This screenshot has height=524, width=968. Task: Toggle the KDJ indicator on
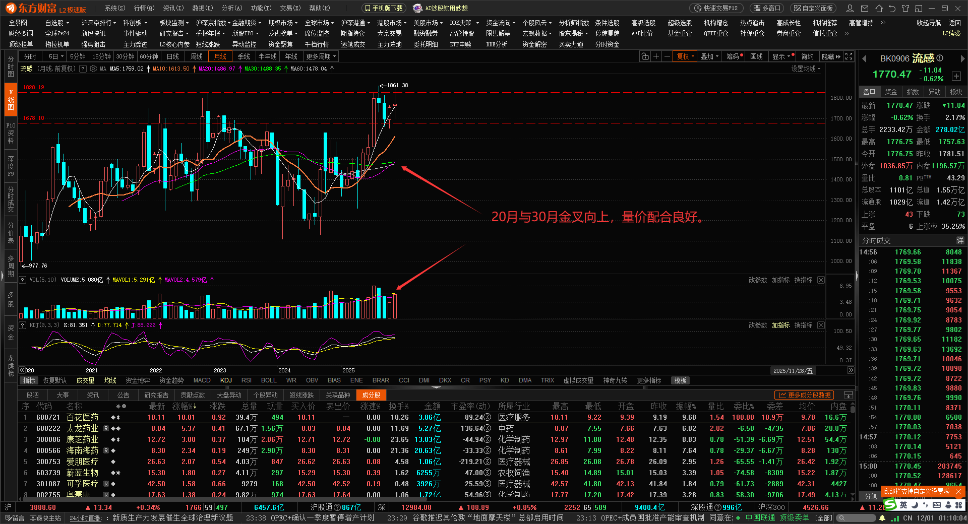(x=226, y=380)
